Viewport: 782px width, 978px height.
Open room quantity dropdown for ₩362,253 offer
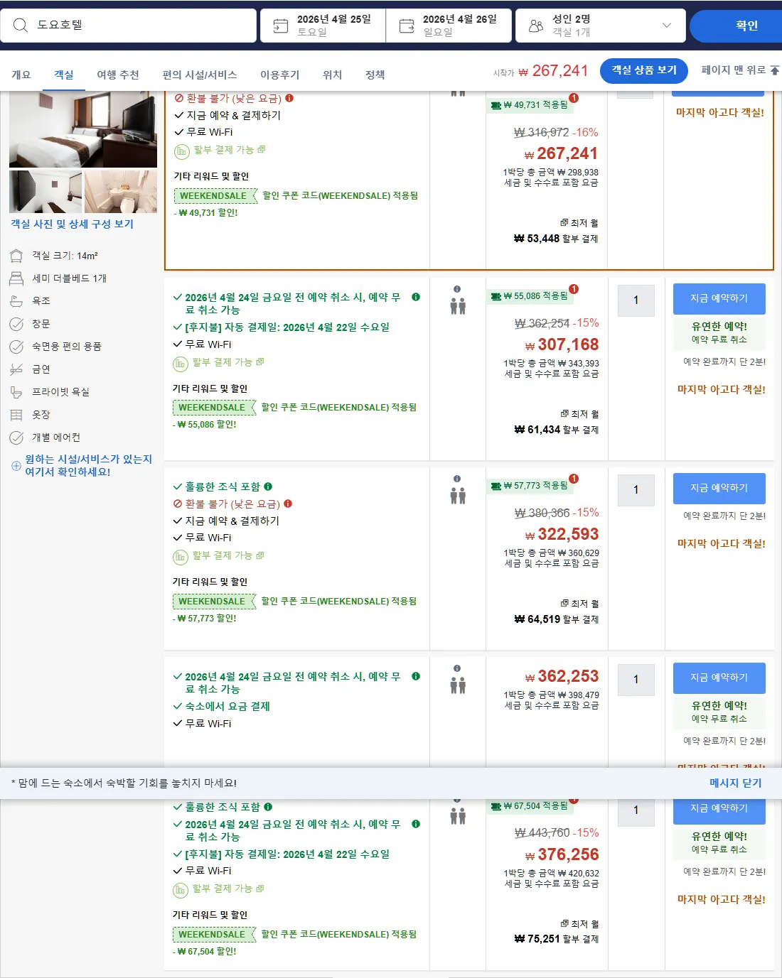coord(636,680)
